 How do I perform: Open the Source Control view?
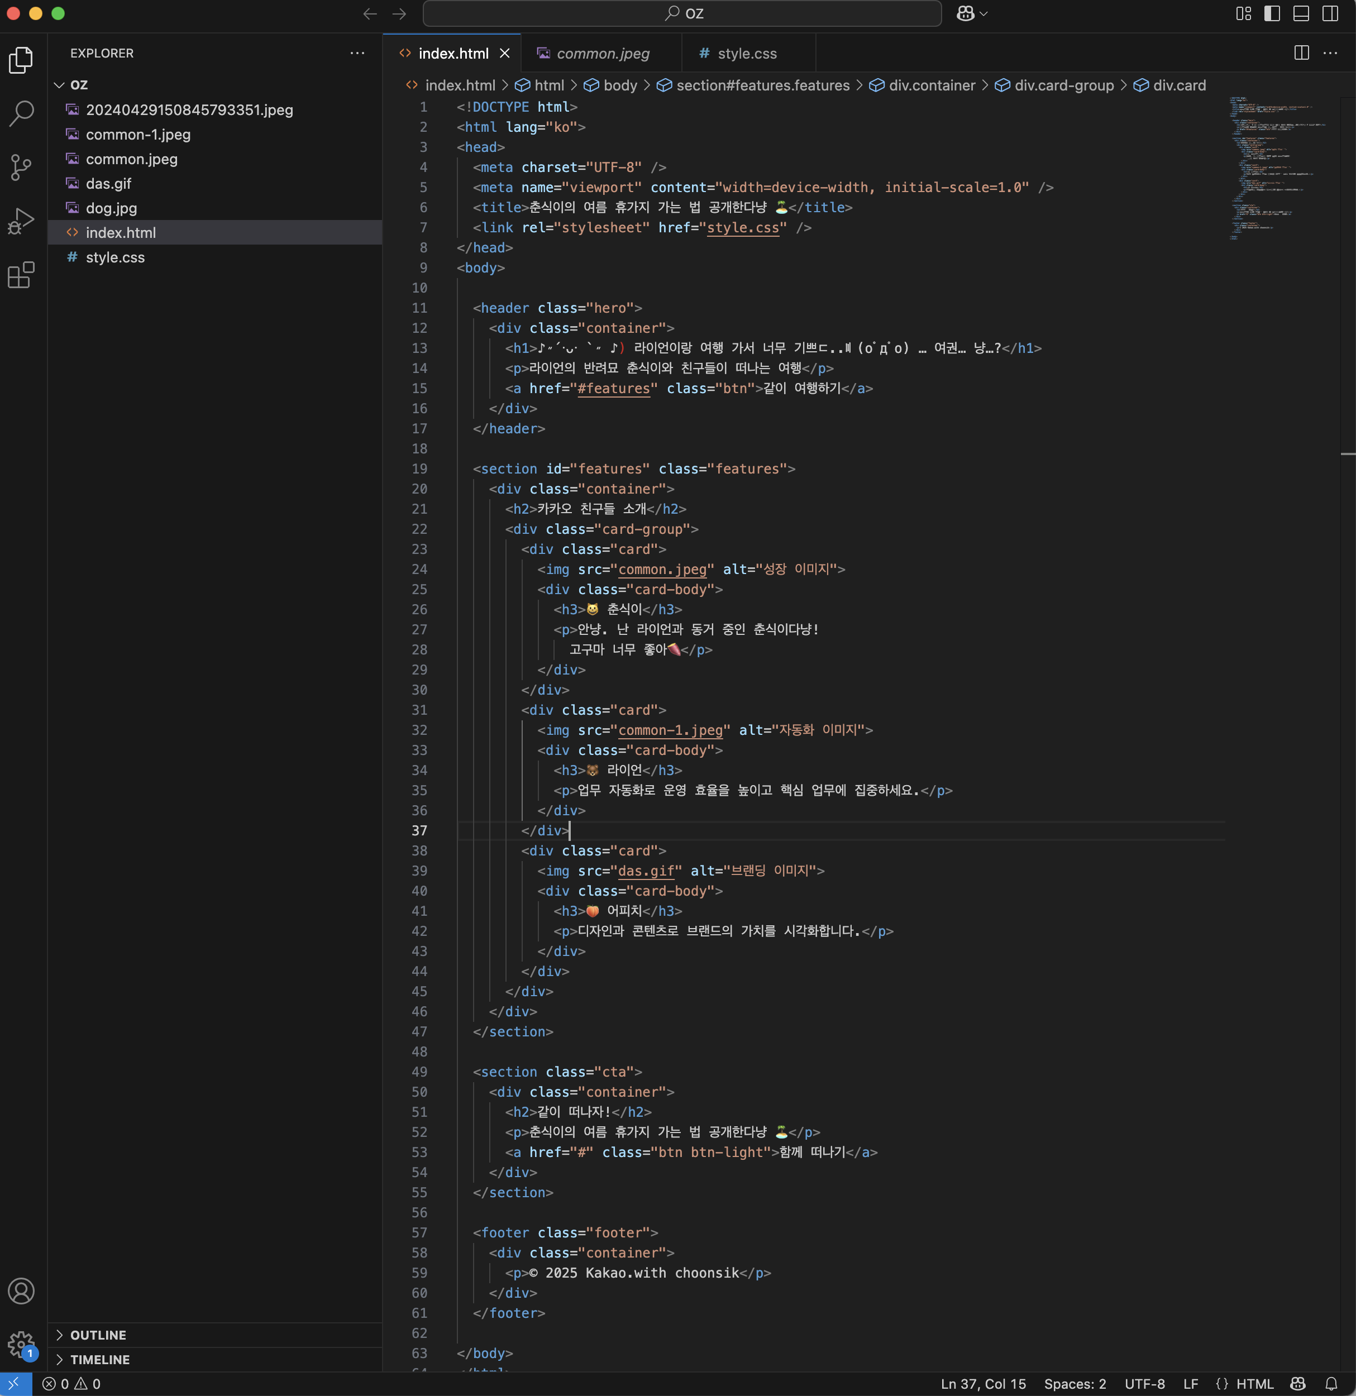pos(21,168)
